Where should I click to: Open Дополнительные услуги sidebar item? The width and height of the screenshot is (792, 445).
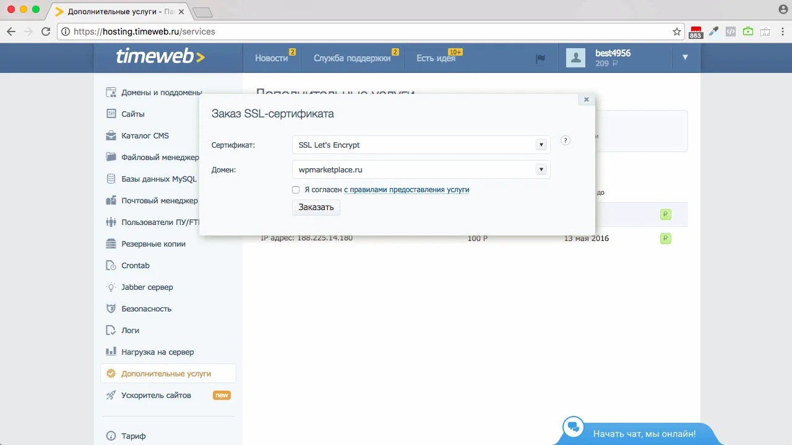168,373
